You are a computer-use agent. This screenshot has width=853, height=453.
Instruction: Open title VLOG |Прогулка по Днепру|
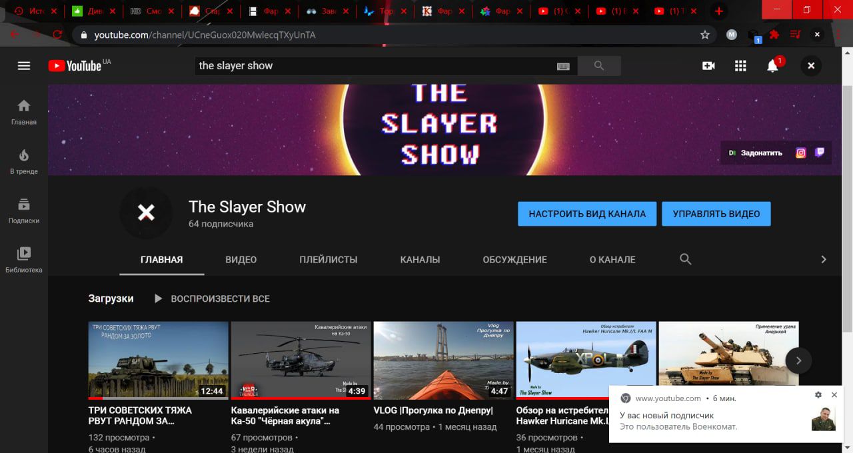point(433,410)
